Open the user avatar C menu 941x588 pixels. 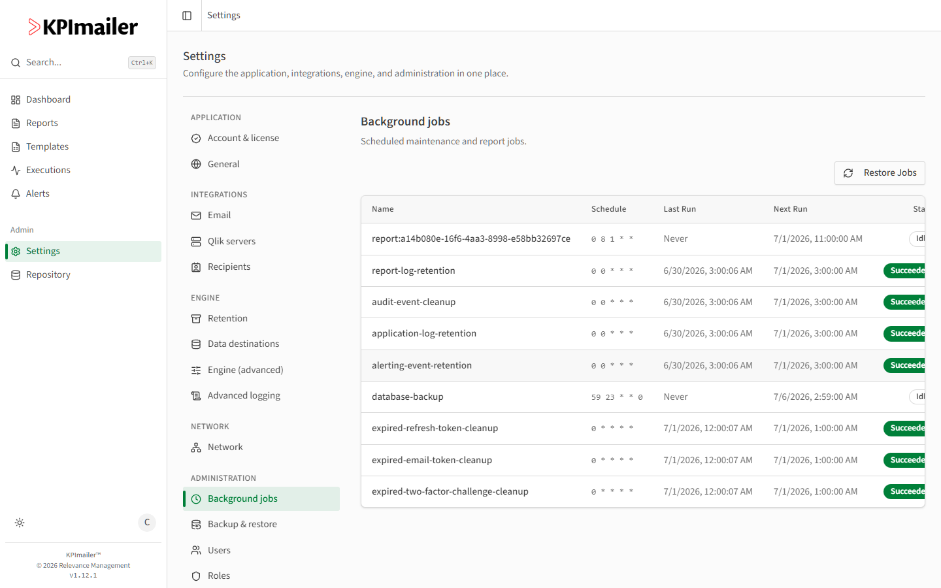click(x=147, y=523)
